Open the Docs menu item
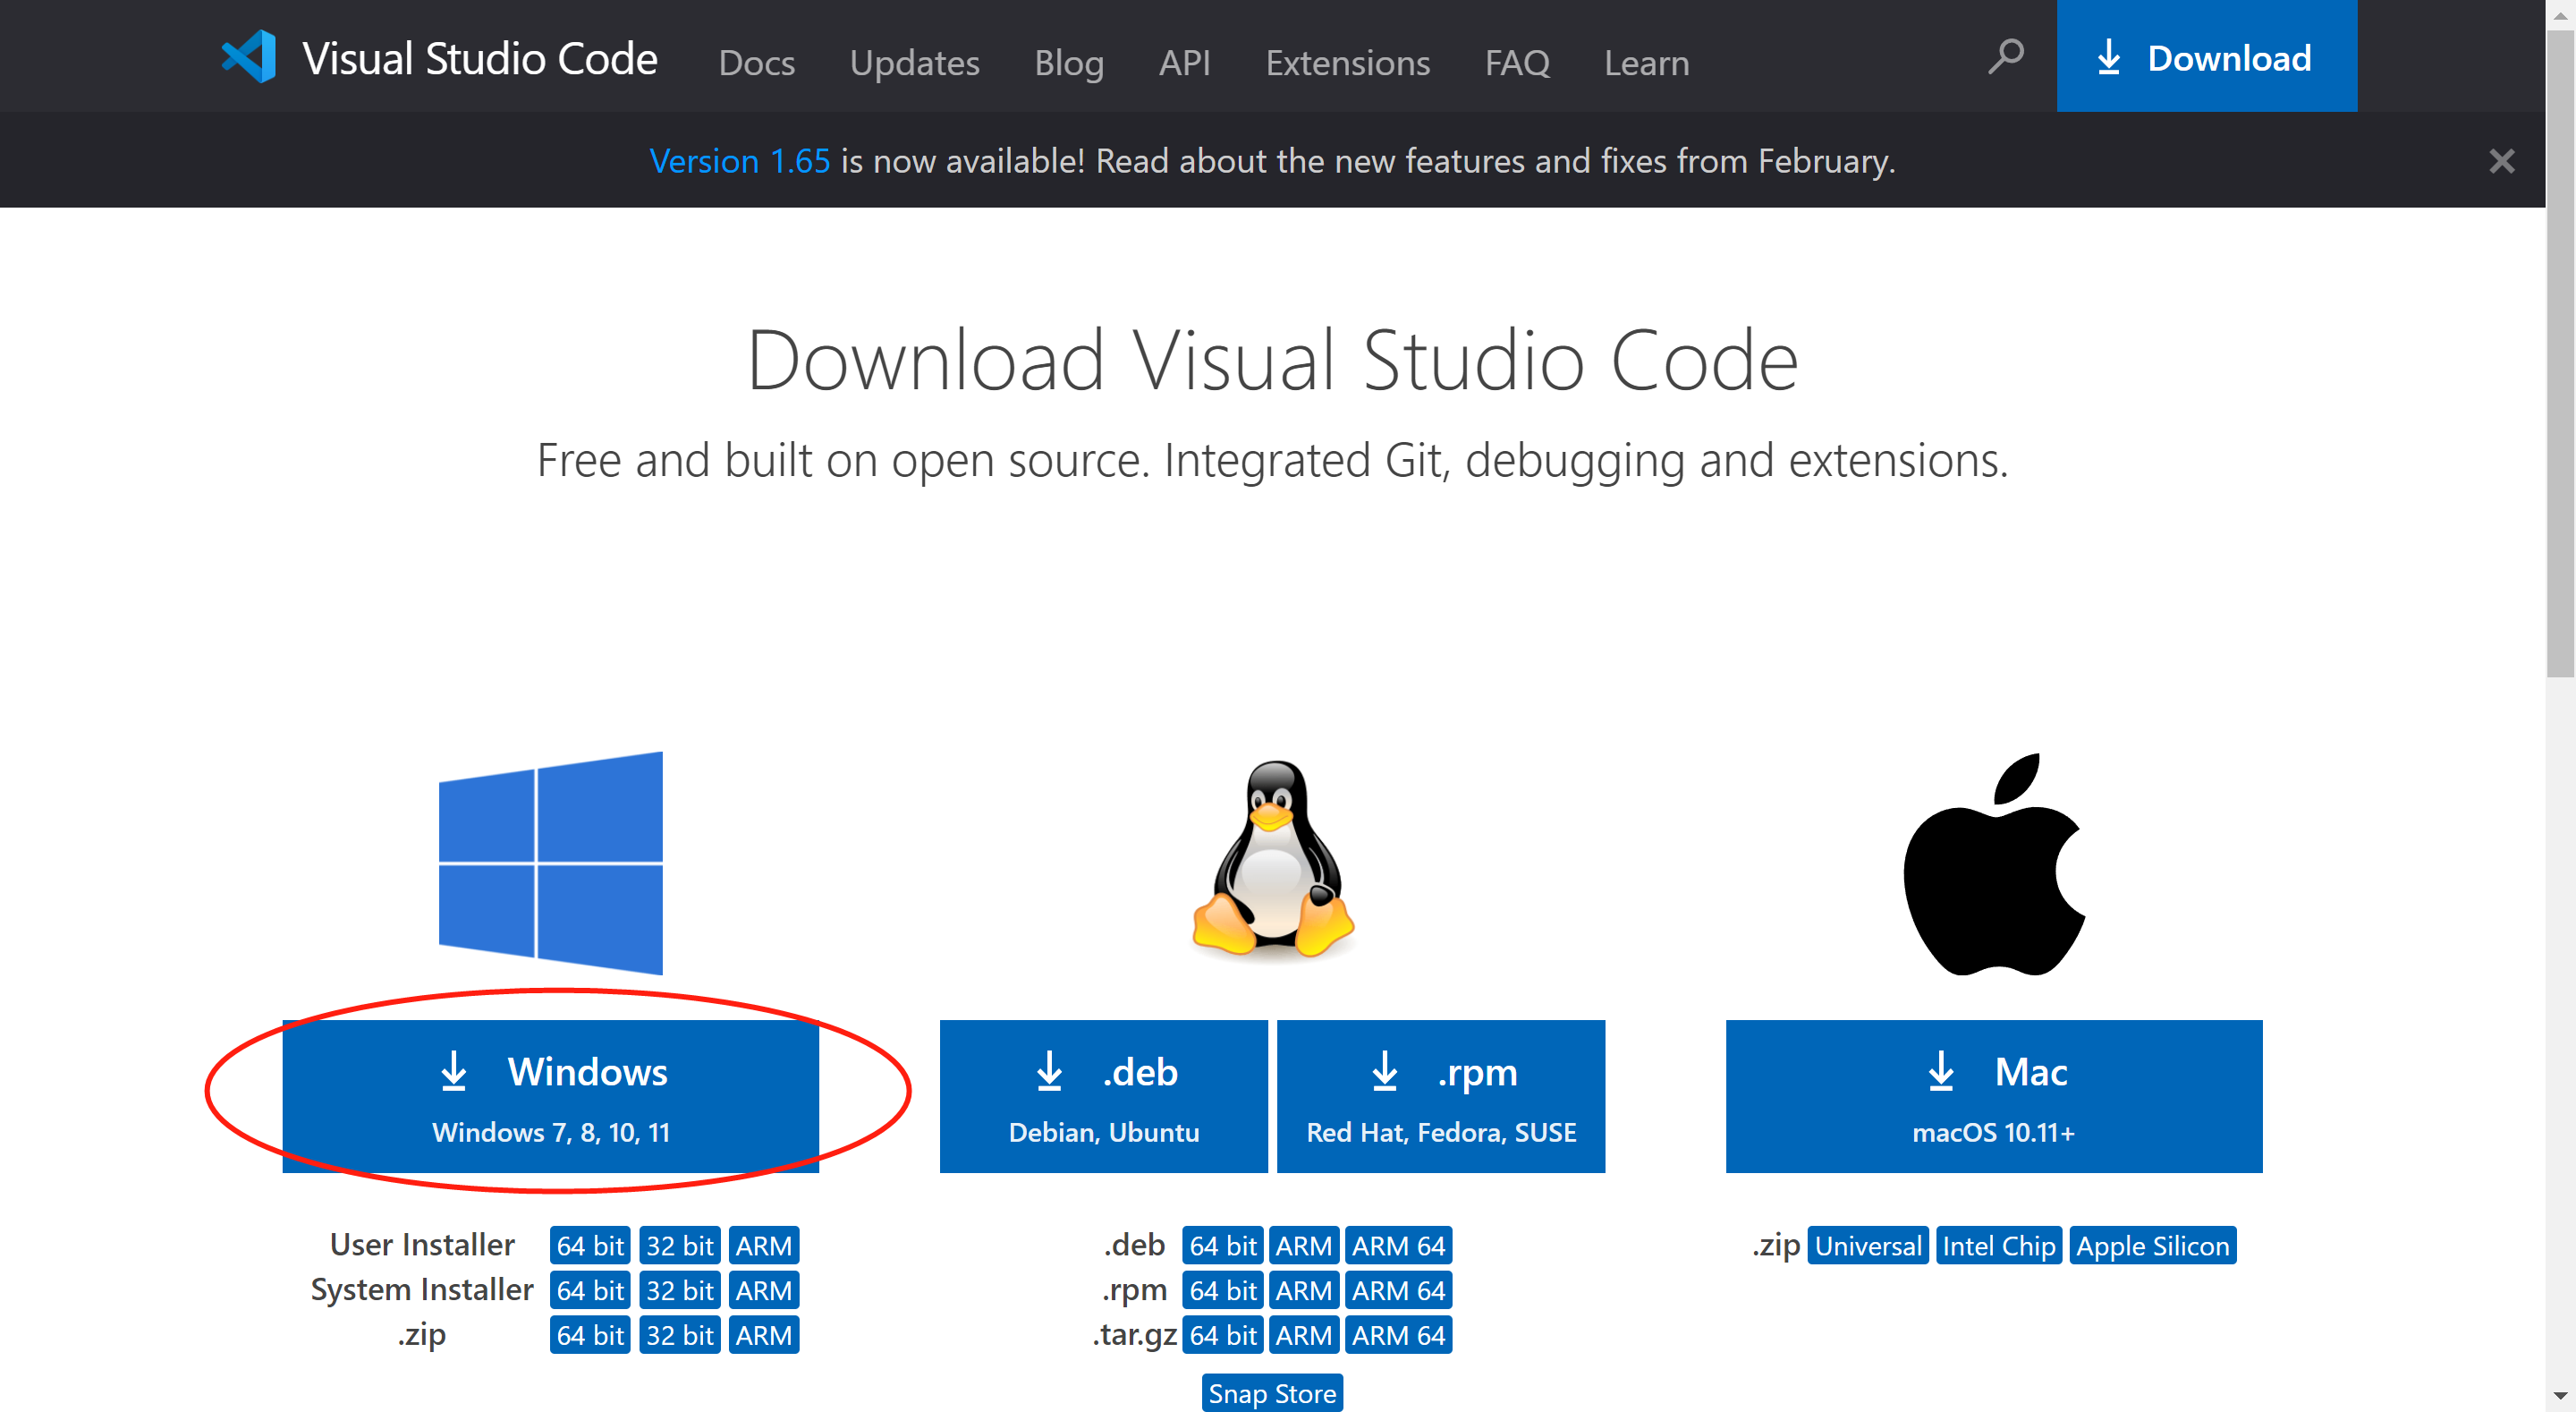2576x1412 pixels. click(757, 63)
